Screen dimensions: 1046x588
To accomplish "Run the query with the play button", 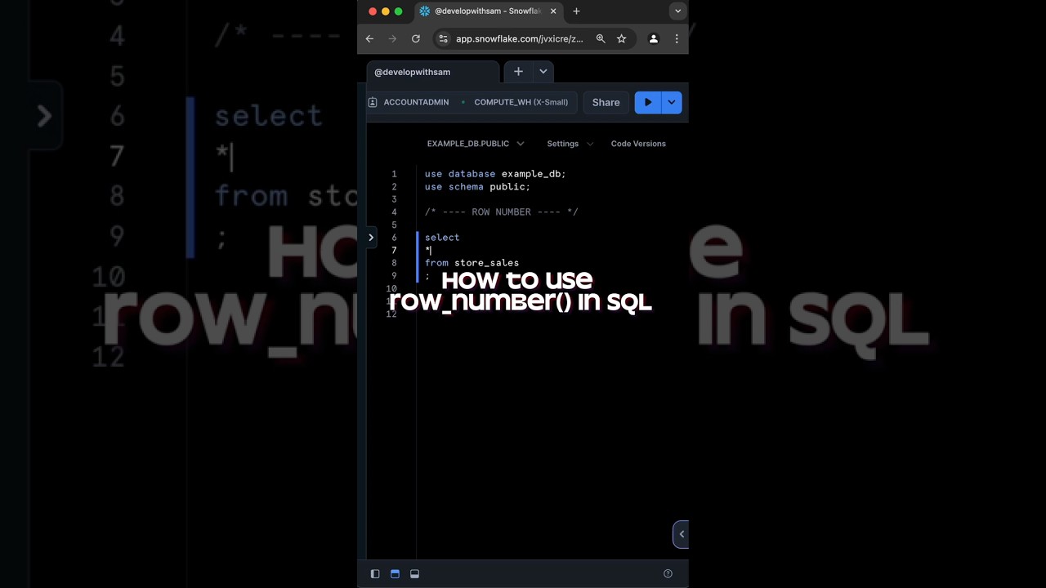I will 648,102.
